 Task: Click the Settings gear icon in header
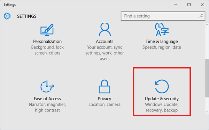tap(7, 16)
